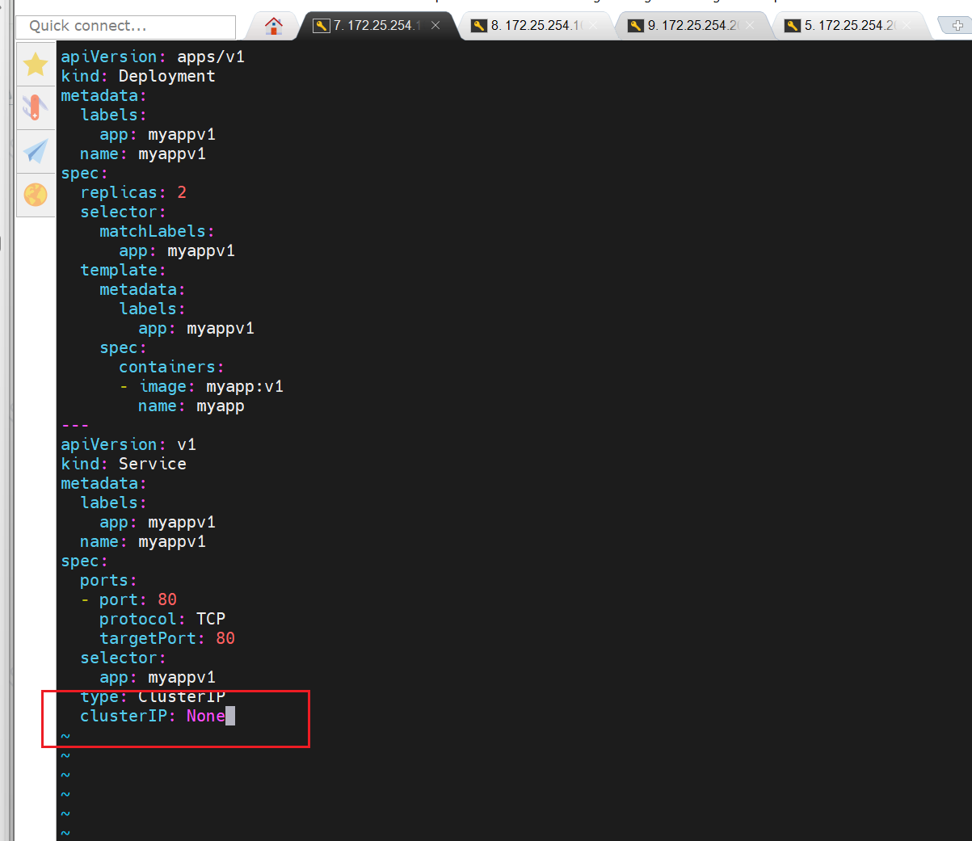Viewport: 972px width, 841px height.
Task: Click the 'clusterIP: None' line
Action: (x=153, y=716)
